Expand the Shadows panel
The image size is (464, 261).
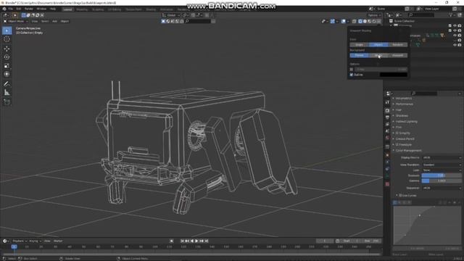coord(402,116)
